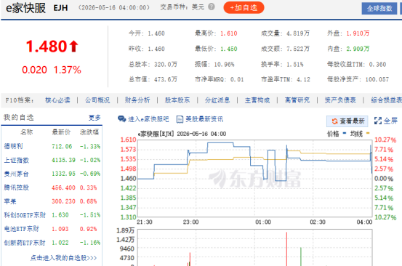Click the 苹果 price 300.230
Screen dimensions: 402x266
click(63, 201)
